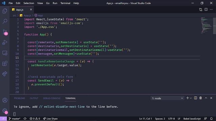Change encoding UTF-8
The image size is (216, 121).
[171, 119]
